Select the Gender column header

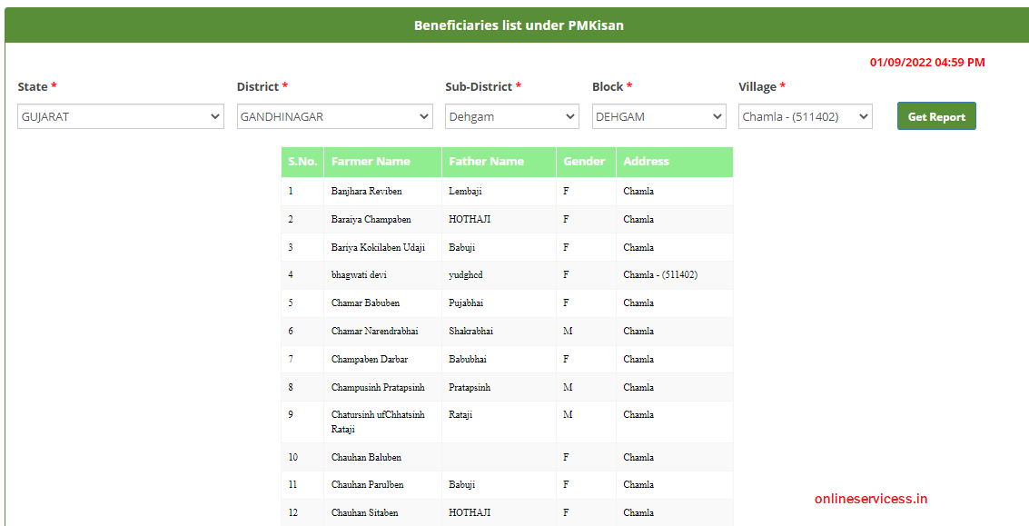point(586,161)
